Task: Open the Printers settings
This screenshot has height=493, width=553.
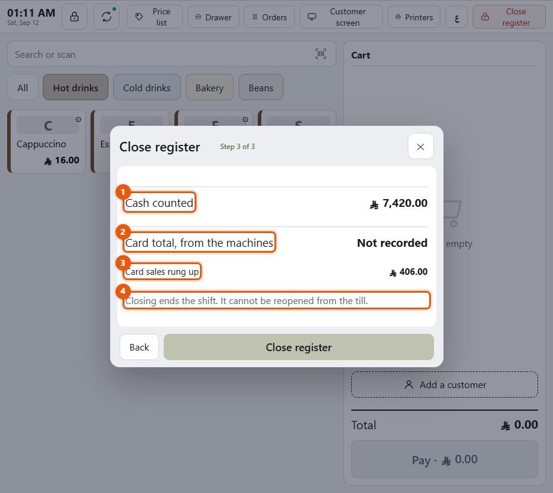Action: click(414, 17)
